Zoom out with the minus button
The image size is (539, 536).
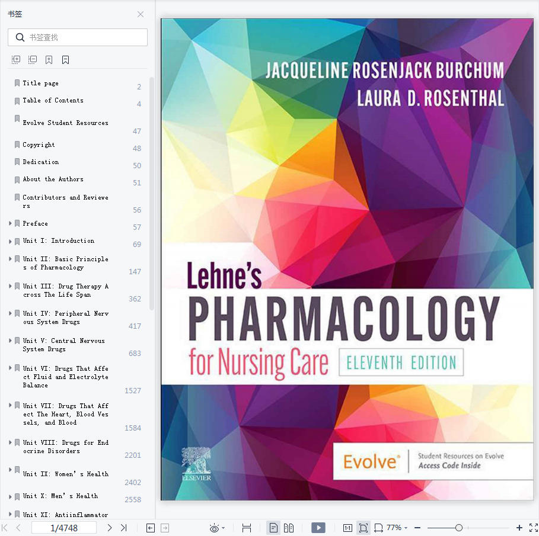point(417,528)
